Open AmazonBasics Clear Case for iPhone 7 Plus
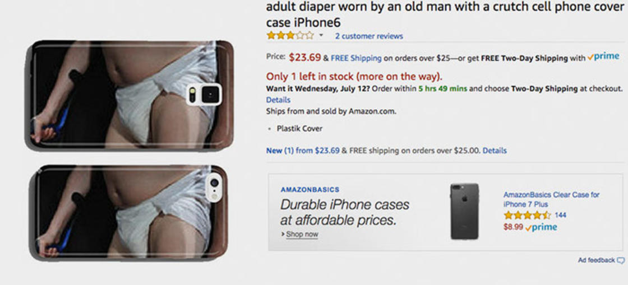628x285 pixels. point(551,199)
